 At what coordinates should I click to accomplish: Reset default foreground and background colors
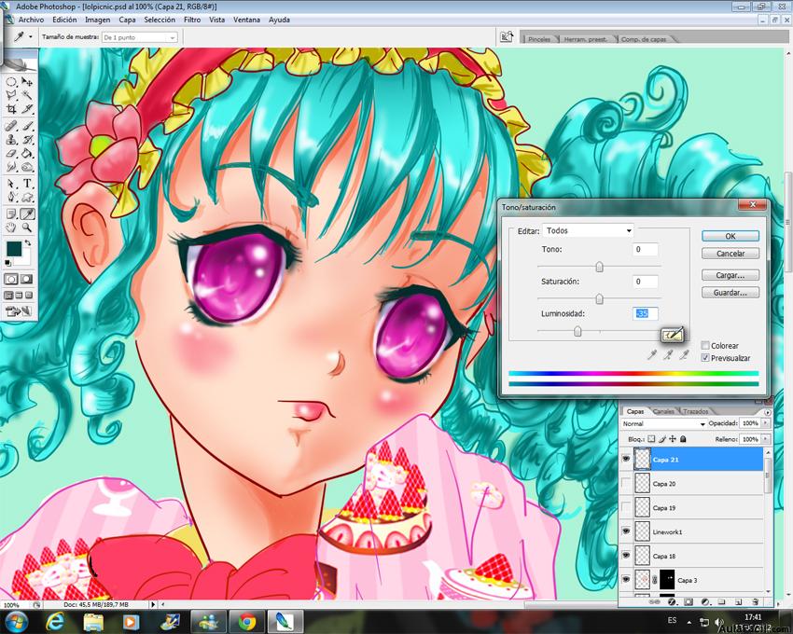tap(8, 263)
